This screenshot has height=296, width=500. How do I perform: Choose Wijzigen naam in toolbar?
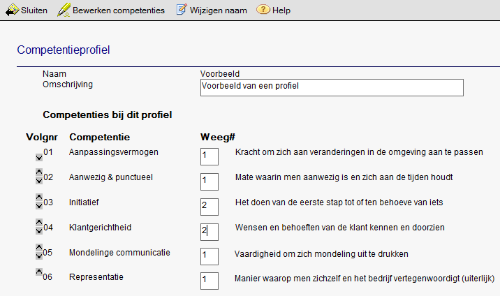(218, 10)
